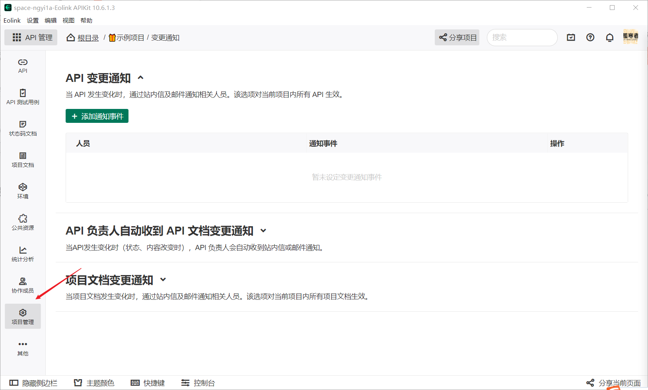
Task: Open the 帮助 menu
Action: pos(86,20)
